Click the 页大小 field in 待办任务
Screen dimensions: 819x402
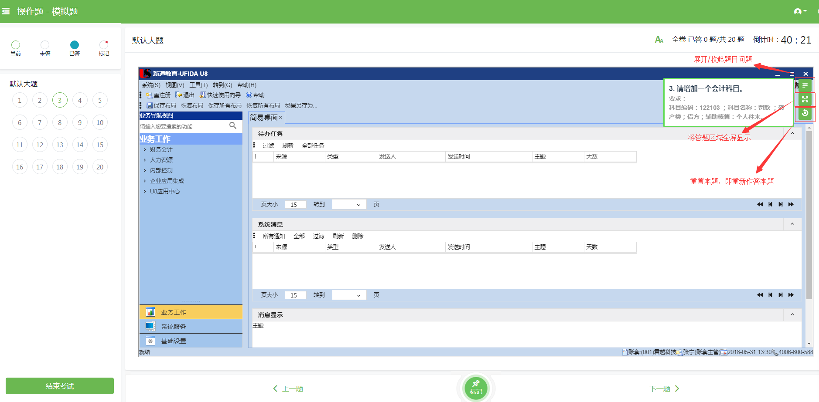point(295,204)
